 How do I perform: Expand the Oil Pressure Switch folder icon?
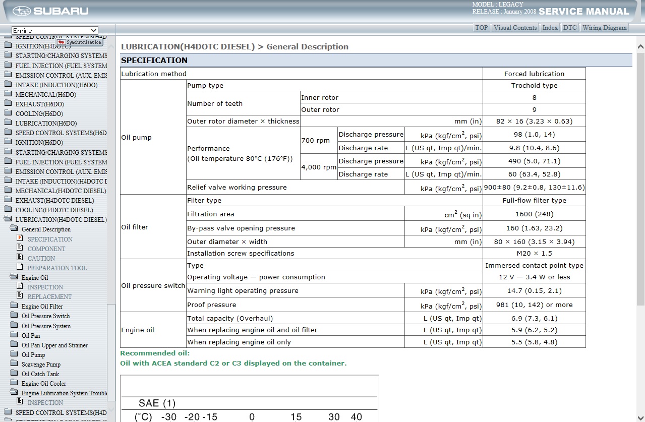coord(14,315)
